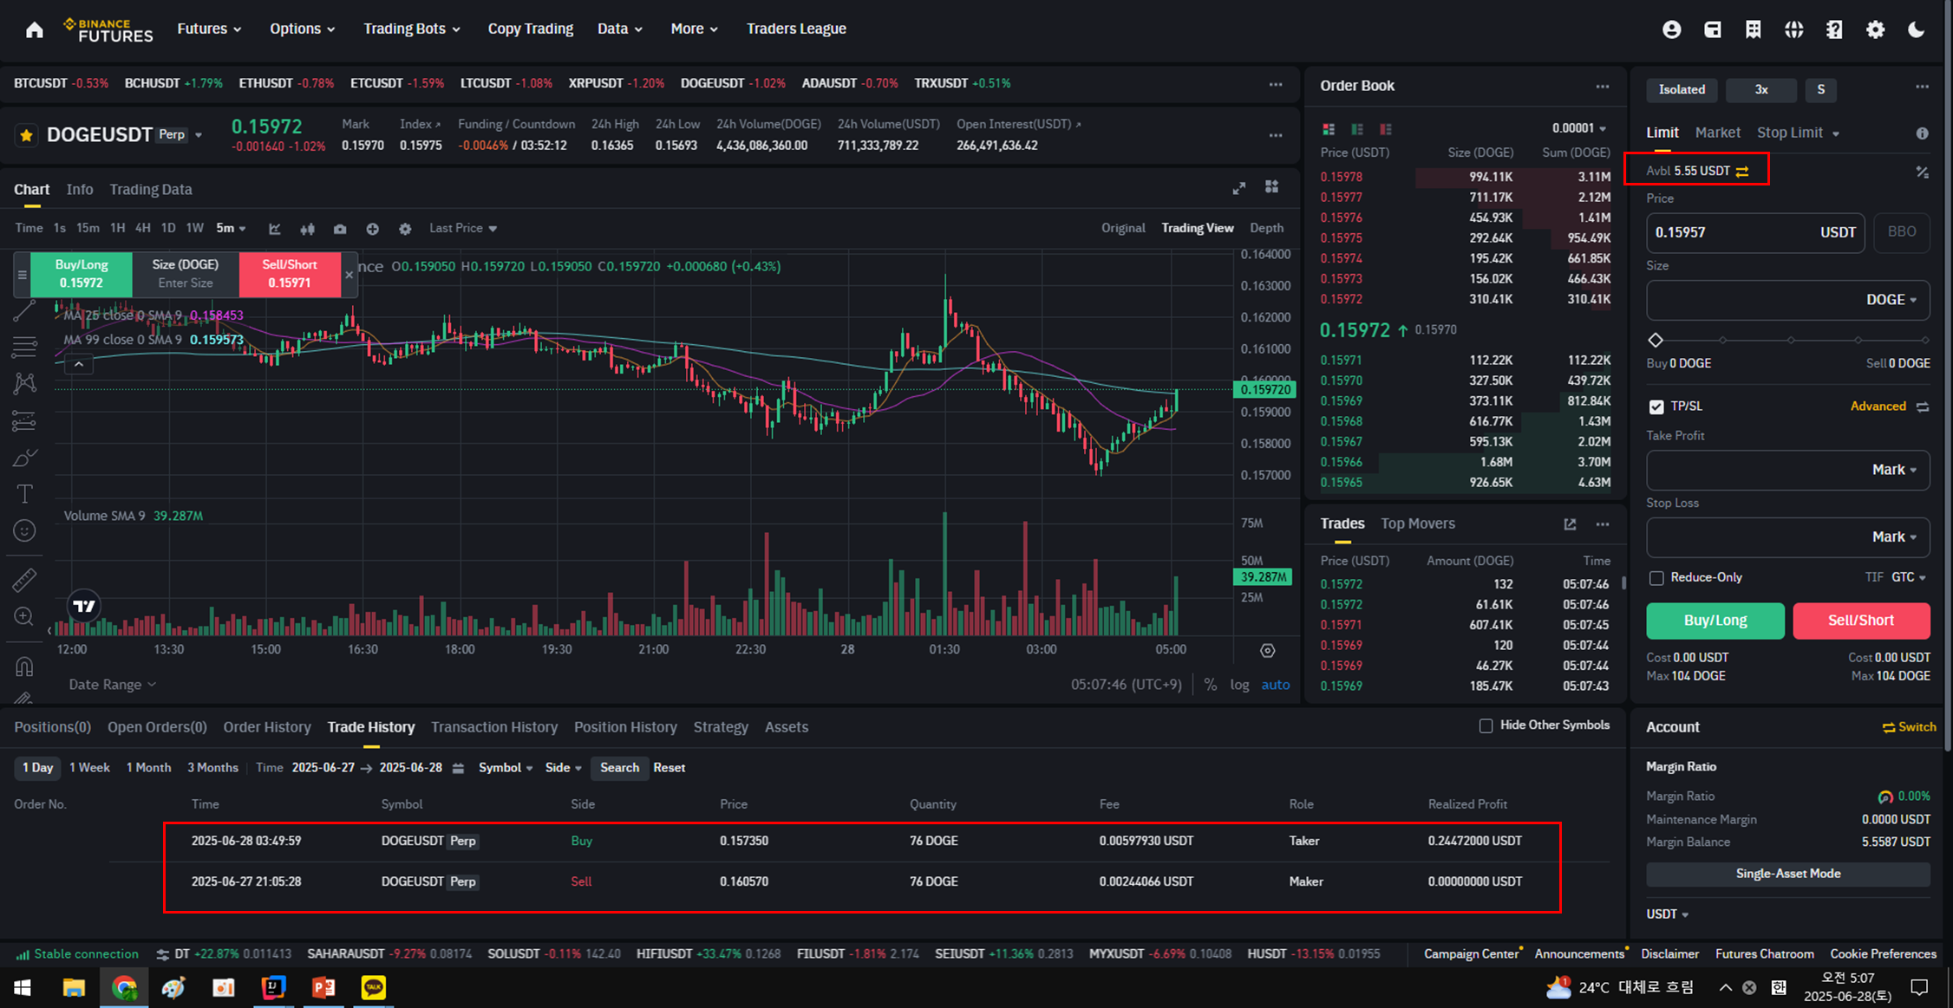The image size is (1953, 1008).
Task: Select the Market order tab
Action: click(x=1717, y=133)
